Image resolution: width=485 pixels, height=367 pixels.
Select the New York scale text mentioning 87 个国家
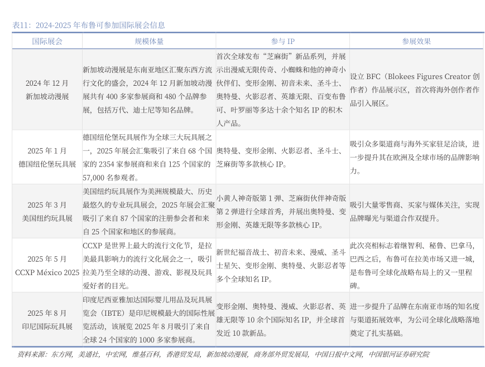(x=148, y=211)
